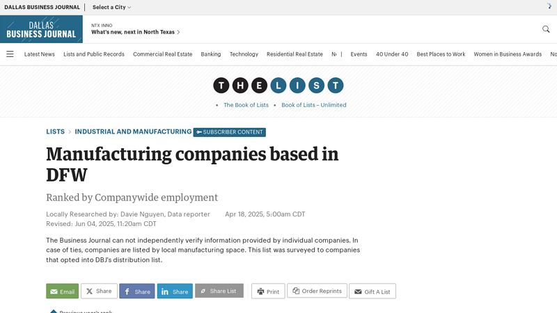The width and height of the screenshot is (557, 313).
Task: Click the Share List button
Action: (x=219, y=291)
